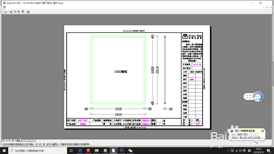
Task: Click the LOGO墙框 label in drawing preview
Action: pos(121,72)
